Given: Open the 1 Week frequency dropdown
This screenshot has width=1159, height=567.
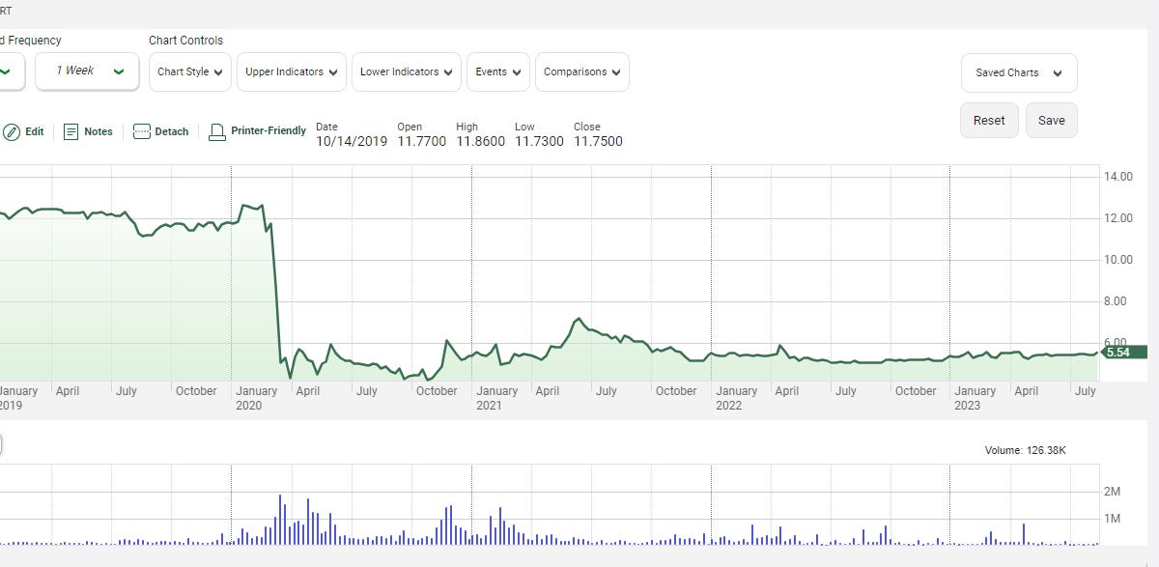Looking at the screenshot, I should coord(85,71).
